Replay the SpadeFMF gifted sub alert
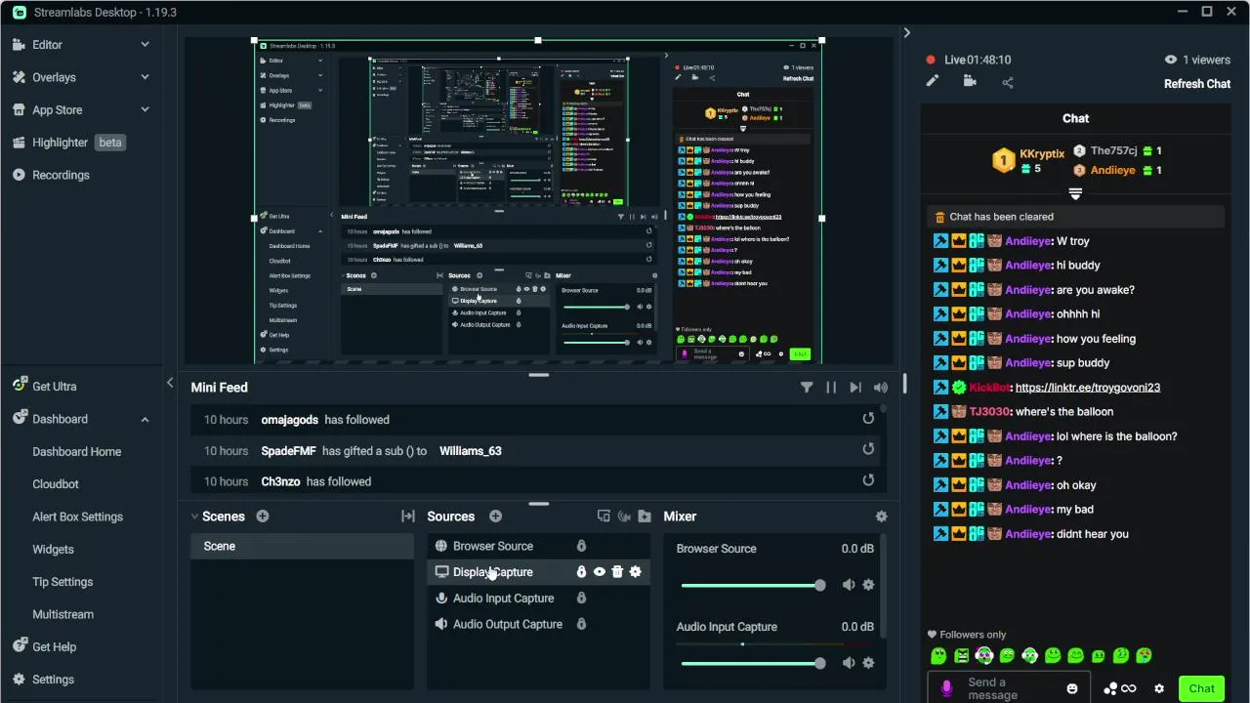The image size is (1250, 703). point(868,449)
